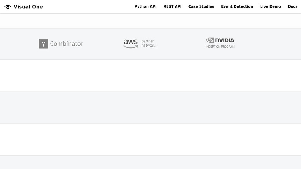Screen dimensions: 301x169
Task: Click the Y Combinator square Y icon
Action: click(x=43, y=44)
